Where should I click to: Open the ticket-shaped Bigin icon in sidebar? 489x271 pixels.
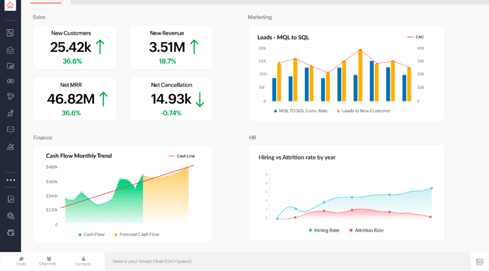[x=10, y=33]
